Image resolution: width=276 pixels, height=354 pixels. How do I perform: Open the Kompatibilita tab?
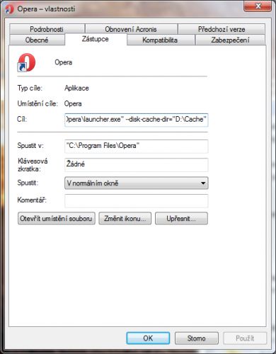pyautogui.click(x=160, y=40)
